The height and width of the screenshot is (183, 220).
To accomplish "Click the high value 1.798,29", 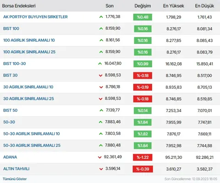I will click(x=174, y=17).
